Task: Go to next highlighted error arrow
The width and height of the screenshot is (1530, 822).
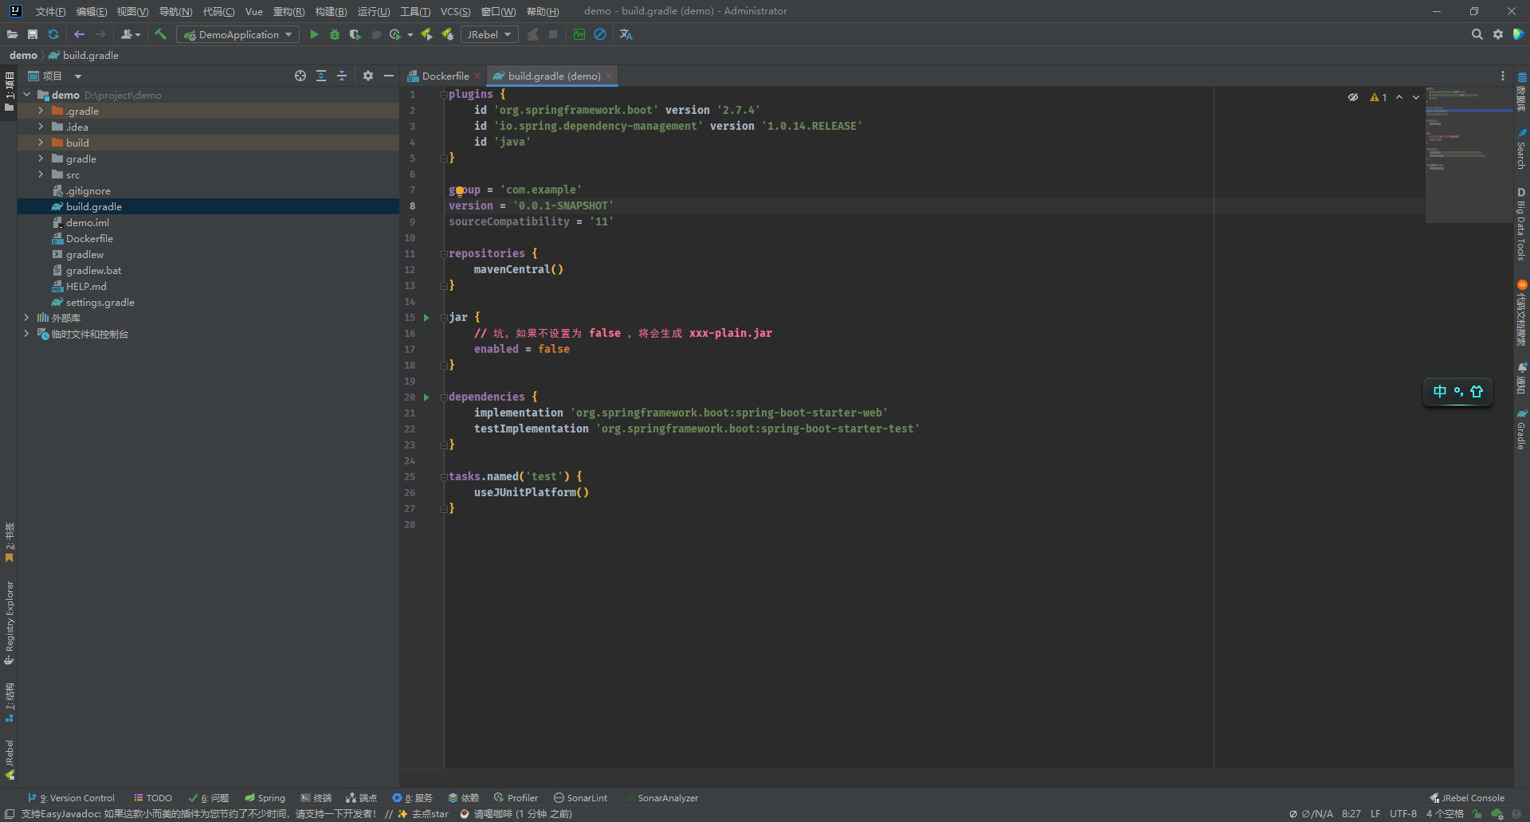Action: point(1416,97)
